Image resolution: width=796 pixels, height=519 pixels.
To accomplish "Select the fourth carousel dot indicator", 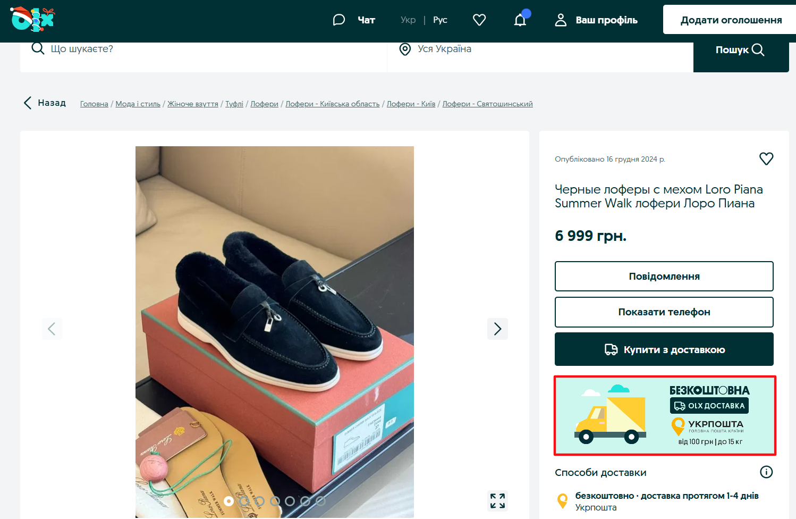I will coord(275,501).
